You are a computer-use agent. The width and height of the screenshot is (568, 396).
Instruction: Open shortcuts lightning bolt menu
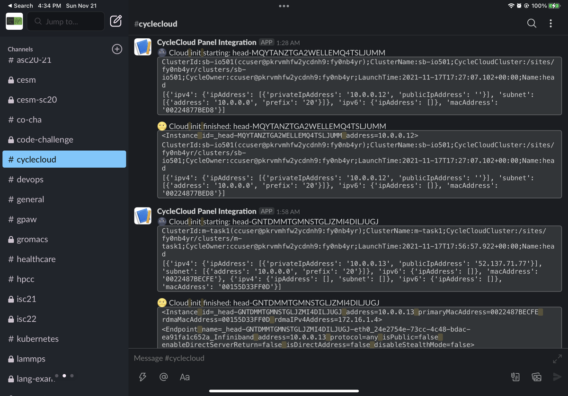142,377
